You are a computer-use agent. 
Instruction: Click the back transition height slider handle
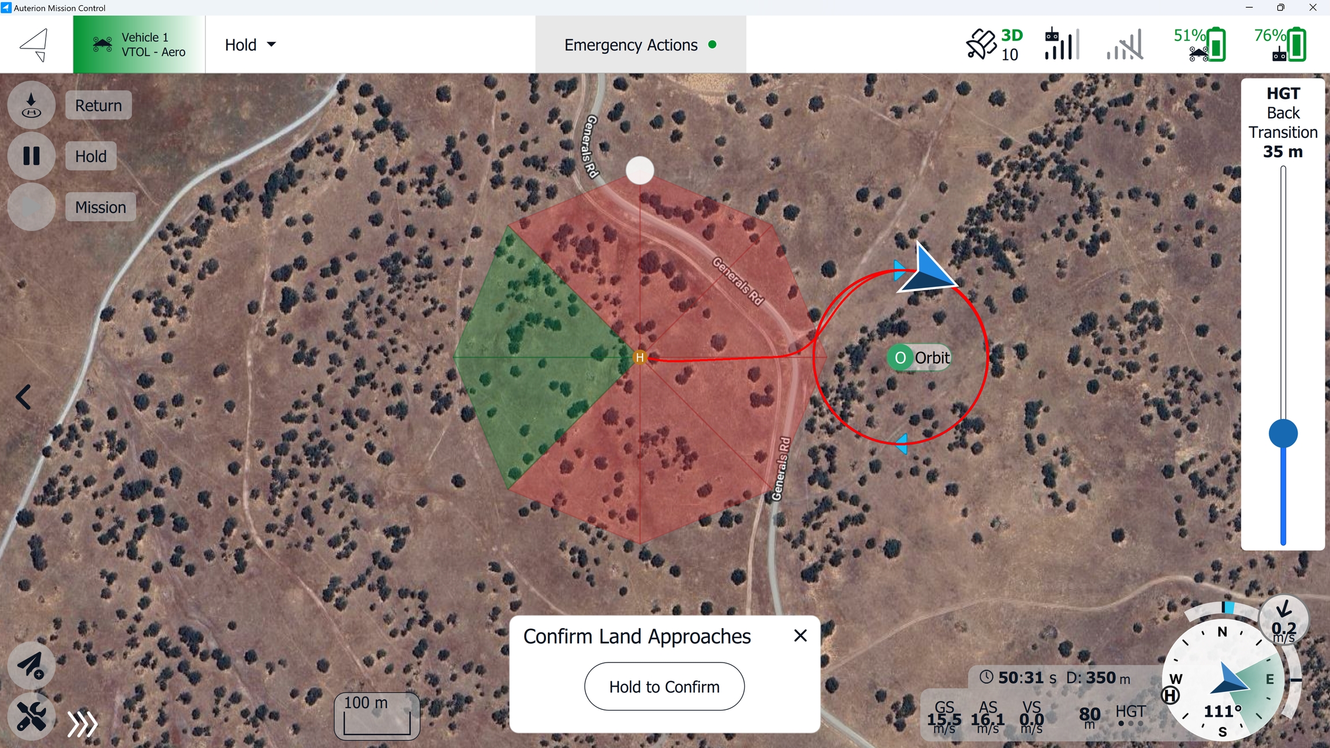(x=1283, y=433)
